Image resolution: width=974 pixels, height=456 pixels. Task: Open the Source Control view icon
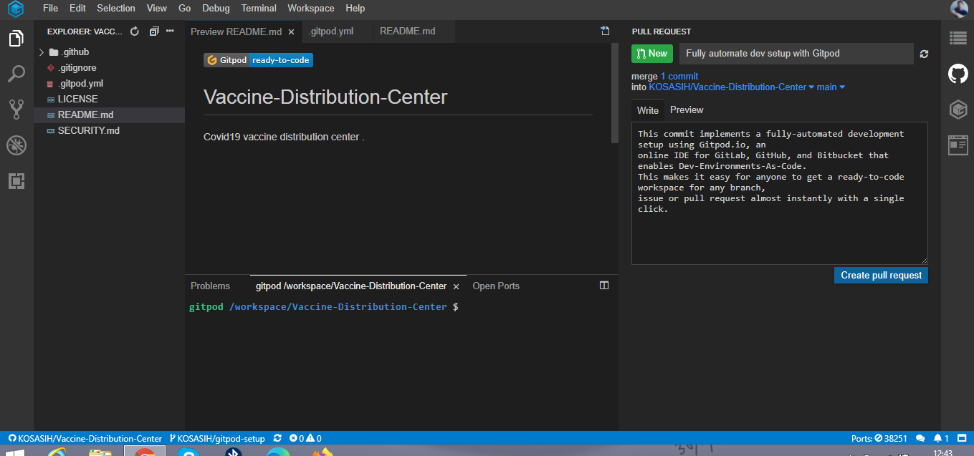(x=16, y=110)
